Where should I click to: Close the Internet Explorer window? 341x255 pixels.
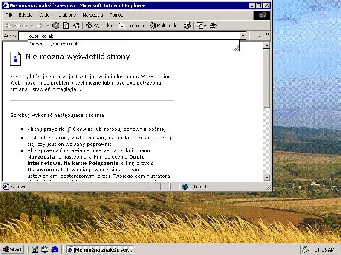(x=267, y=6)
